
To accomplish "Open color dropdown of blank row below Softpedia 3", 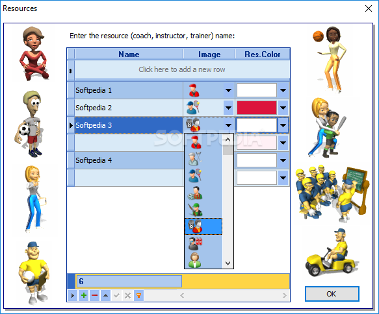I will (283, 143).
